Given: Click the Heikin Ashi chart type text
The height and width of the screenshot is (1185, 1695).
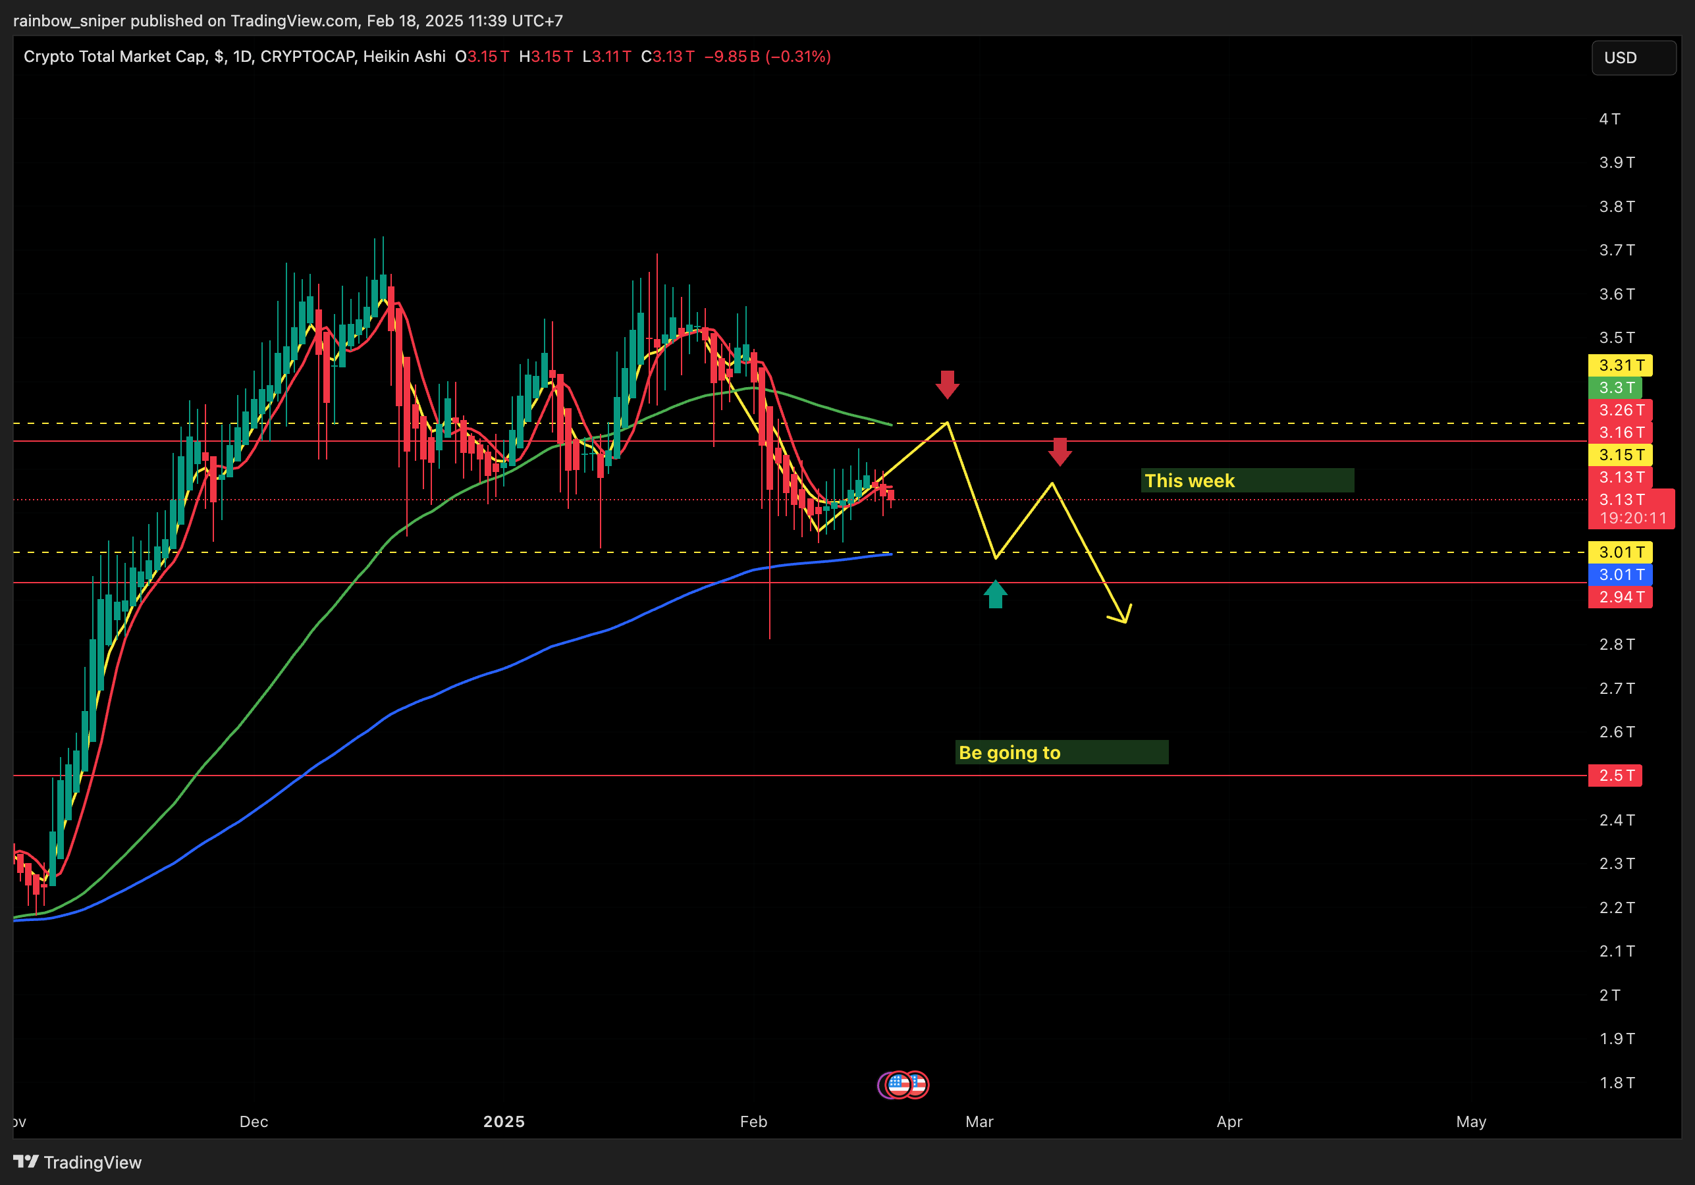Looking at the screenshot, I should point(404,57).
